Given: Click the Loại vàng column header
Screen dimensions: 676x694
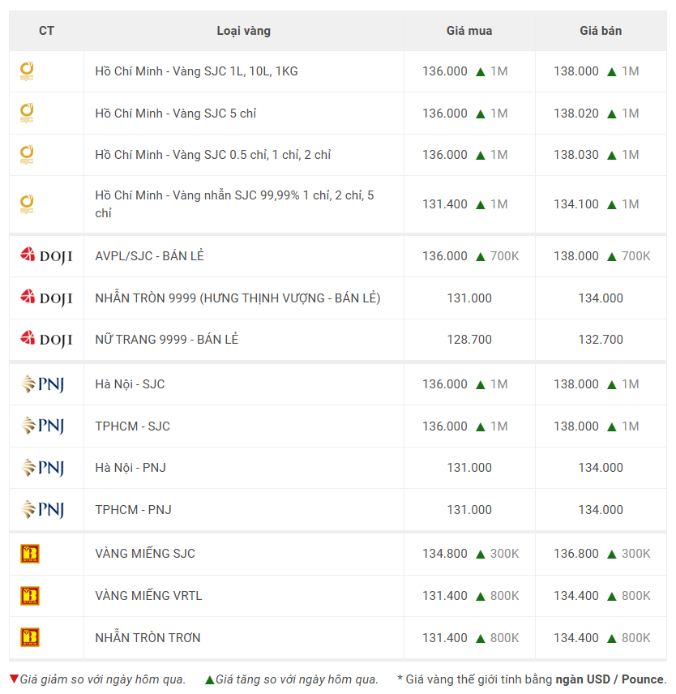Looking at the screenshot, I should pos(243,31).
